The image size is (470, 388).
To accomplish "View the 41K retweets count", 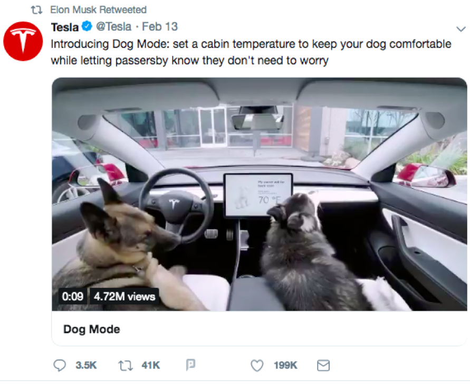I will pyautogui.click(x=151, y=365).
